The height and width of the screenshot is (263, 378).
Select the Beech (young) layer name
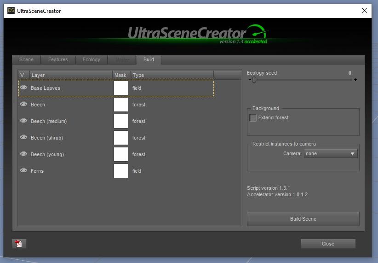click(47, 154)
